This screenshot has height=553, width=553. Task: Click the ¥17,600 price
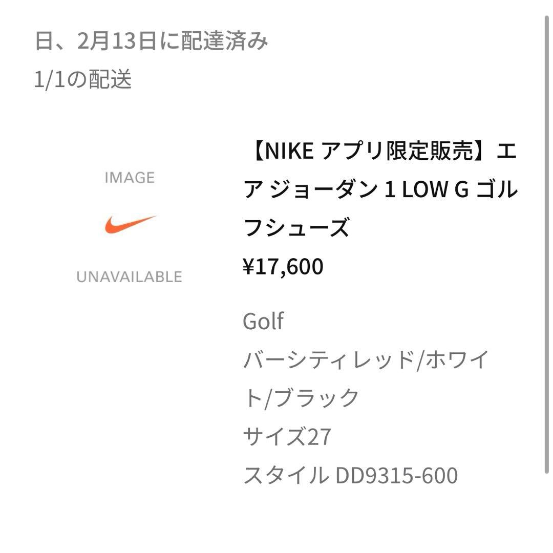[283, 267]
